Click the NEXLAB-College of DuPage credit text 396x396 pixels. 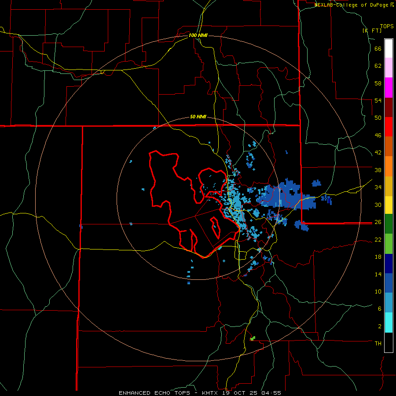point(354,5)
